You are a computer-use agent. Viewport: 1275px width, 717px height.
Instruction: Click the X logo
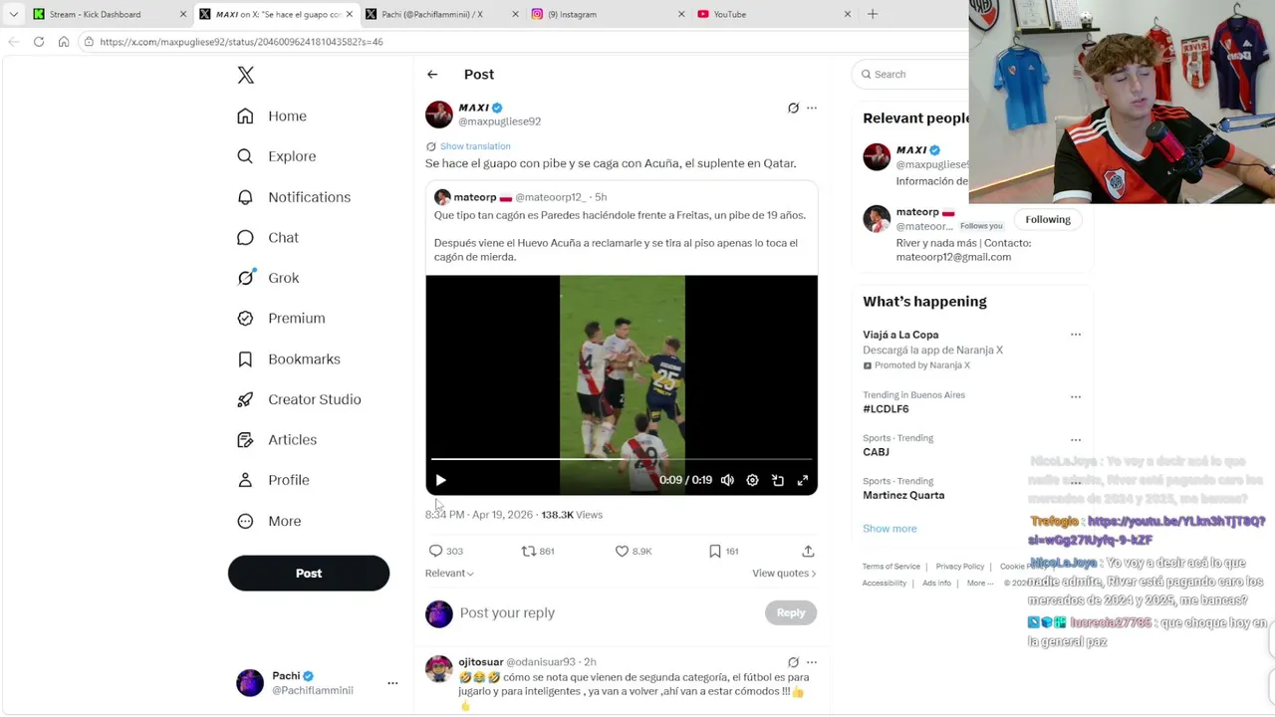(246, 75)
